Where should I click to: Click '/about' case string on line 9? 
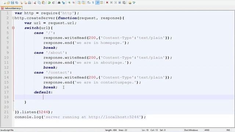55,53
